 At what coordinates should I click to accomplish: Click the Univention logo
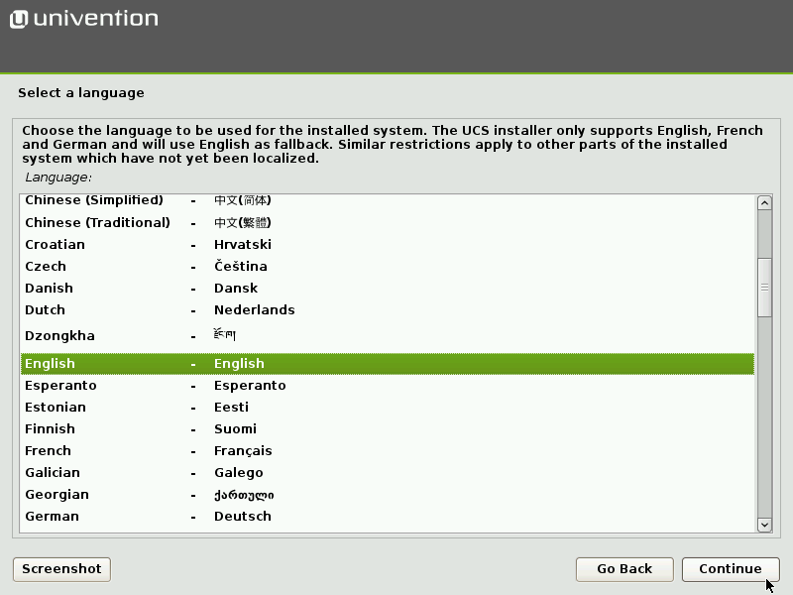point(83,18)
